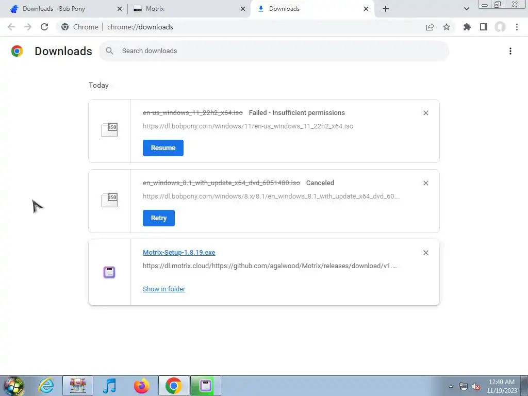Viewport: 528px width, 396px height.
Task: Click the Windows 11 ISO file icon
Action: tap(109, 130)
